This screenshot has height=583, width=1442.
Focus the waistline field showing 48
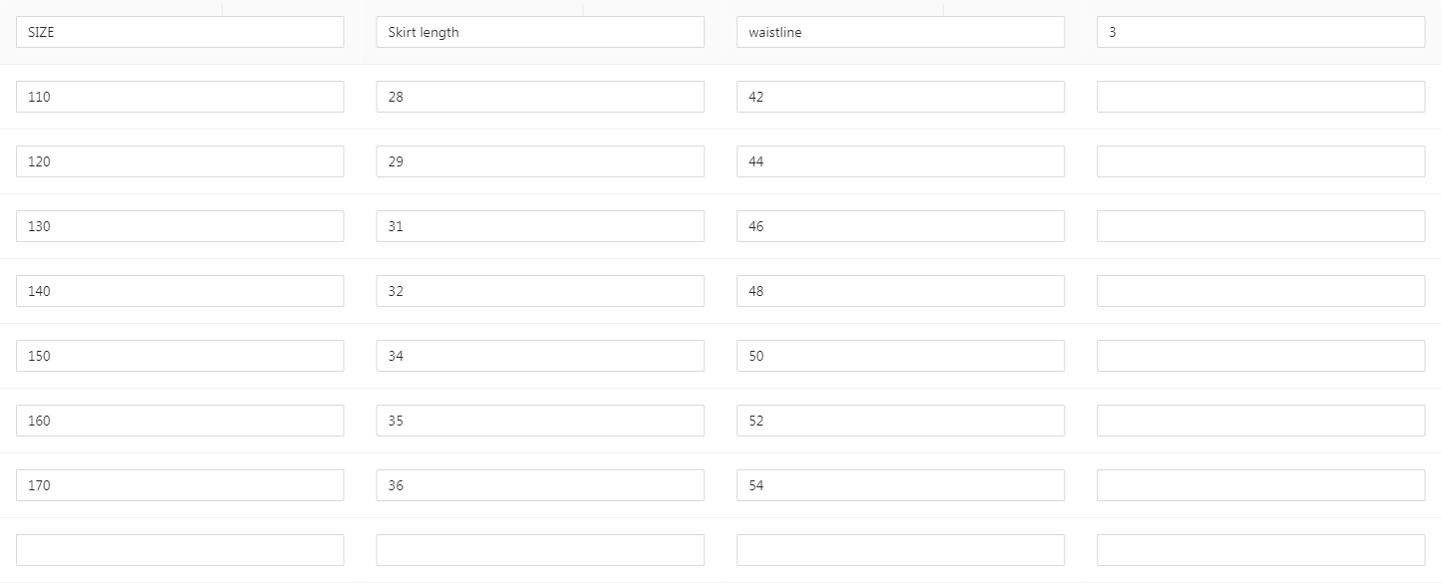point(901,291)
